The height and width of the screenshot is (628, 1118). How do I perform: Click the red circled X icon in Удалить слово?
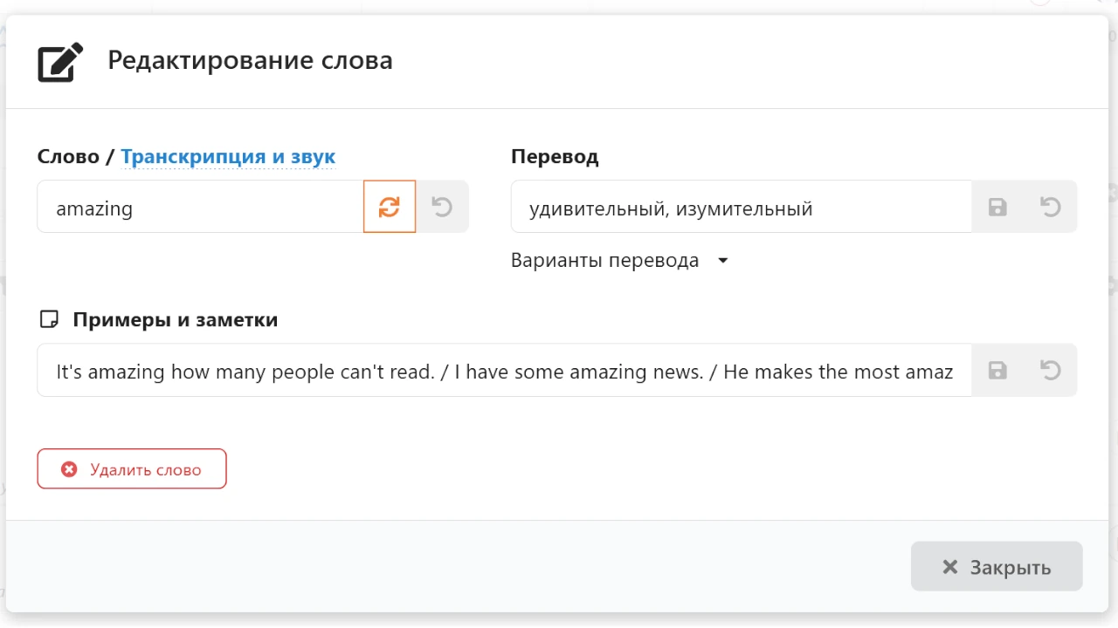pos(69,469)
